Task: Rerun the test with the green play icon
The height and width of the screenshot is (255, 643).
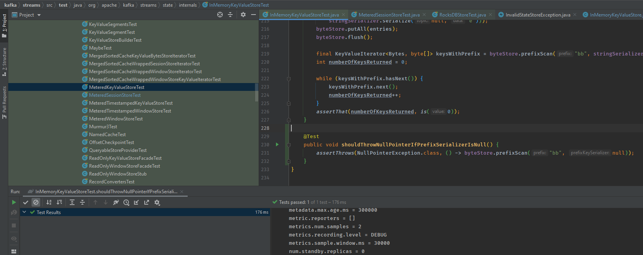Action: pos(14,202)
